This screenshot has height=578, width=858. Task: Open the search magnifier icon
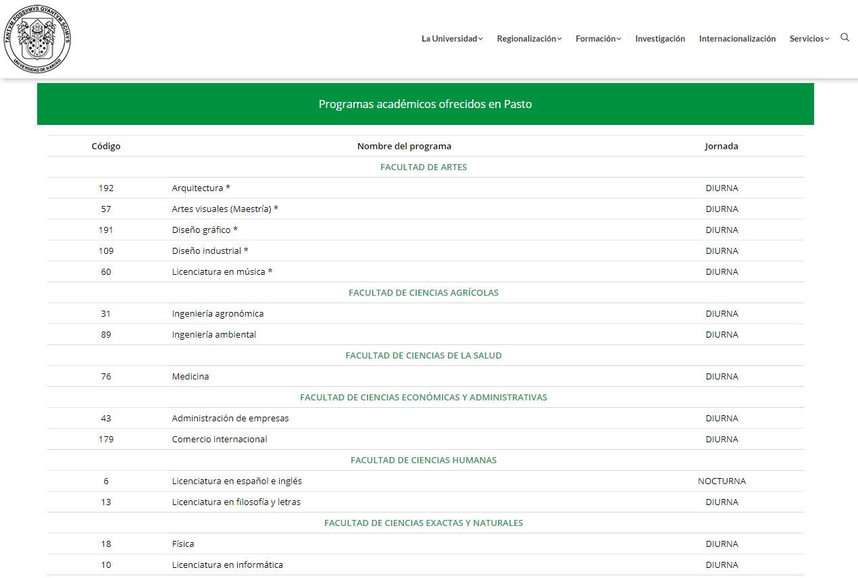point(844,37)
